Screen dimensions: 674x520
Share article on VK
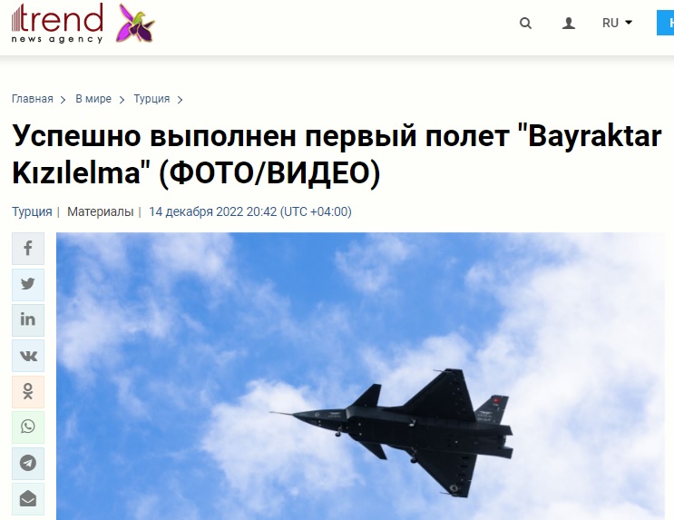click(x=28, y=356)
